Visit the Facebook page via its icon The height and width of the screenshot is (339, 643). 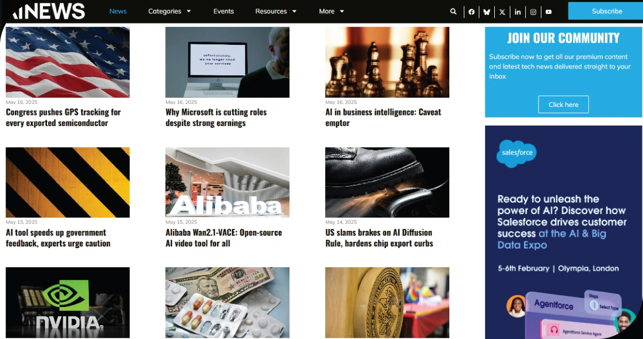pos(471,12)
